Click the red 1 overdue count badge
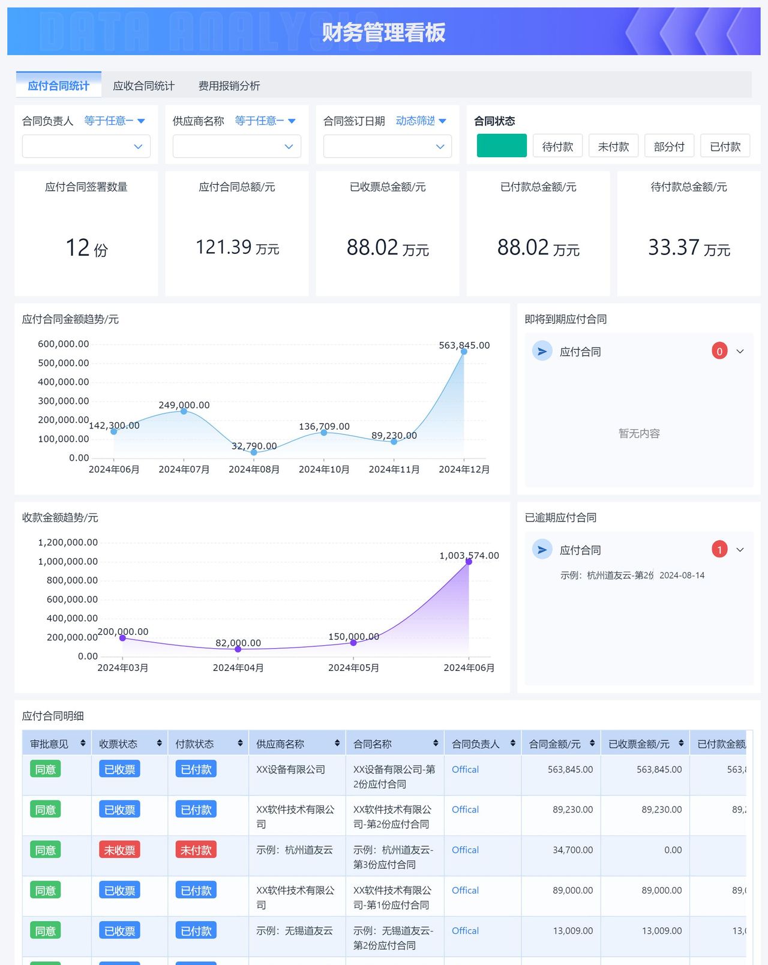 pos(719,549)
